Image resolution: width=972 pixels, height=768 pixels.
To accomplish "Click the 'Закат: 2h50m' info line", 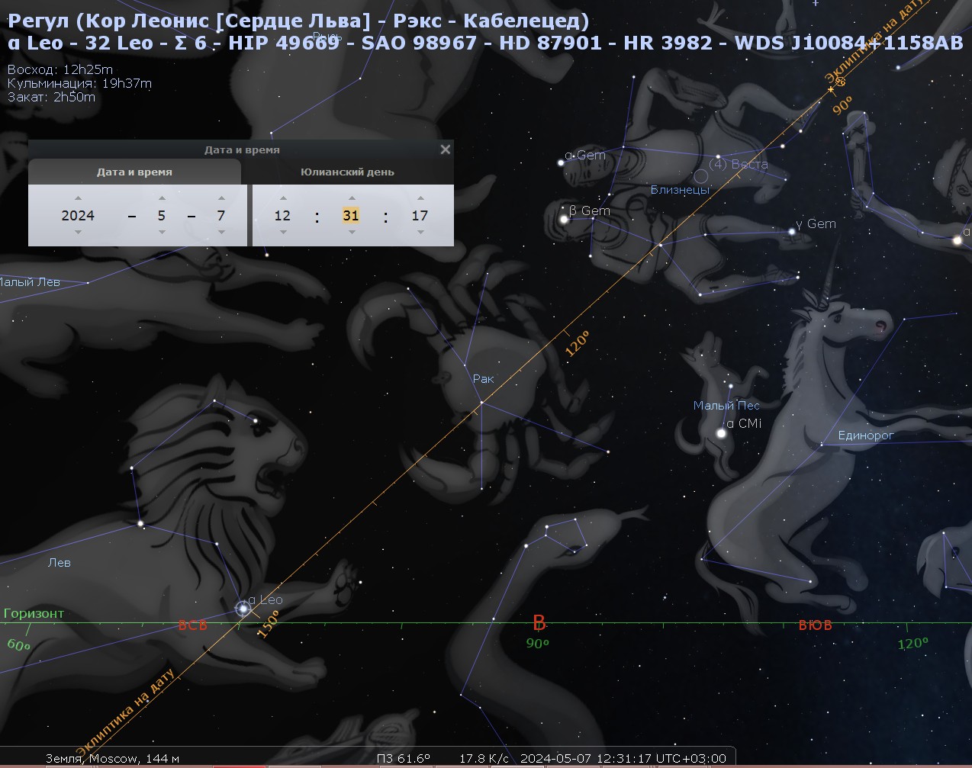I will (51, 97).
